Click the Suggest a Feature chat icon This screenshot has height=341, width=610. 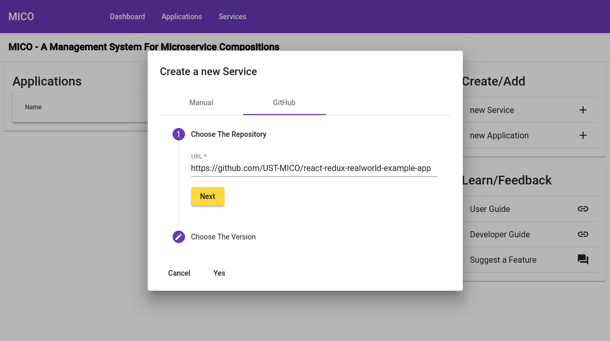pos(583,260)
